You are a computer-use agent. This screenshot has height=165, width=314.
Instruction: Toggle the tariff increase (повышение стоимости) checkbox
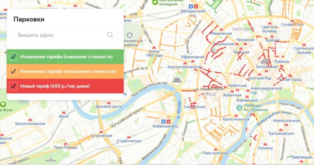(13, 71)
